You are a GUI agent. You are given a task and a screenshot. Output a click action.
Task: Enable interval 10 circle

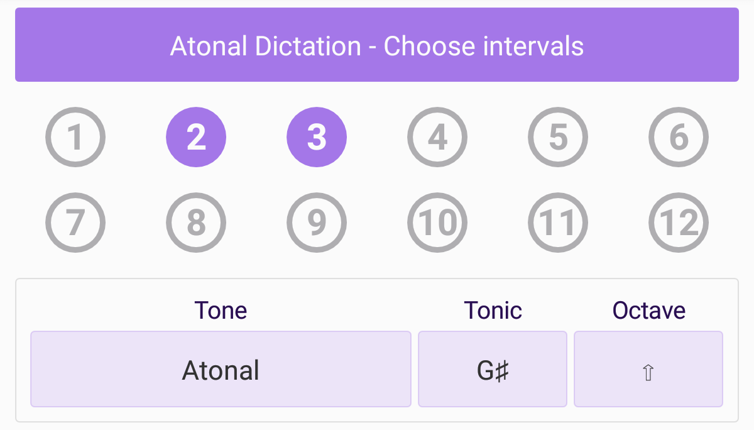437,223
